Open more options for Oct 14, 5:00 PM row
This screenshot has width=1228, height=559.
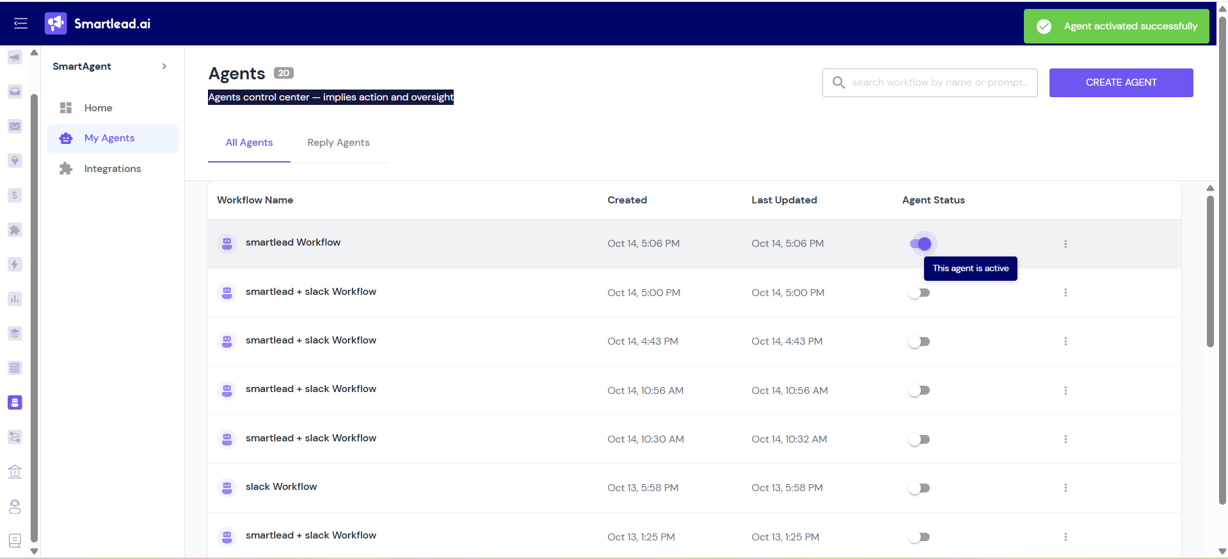1065,292
